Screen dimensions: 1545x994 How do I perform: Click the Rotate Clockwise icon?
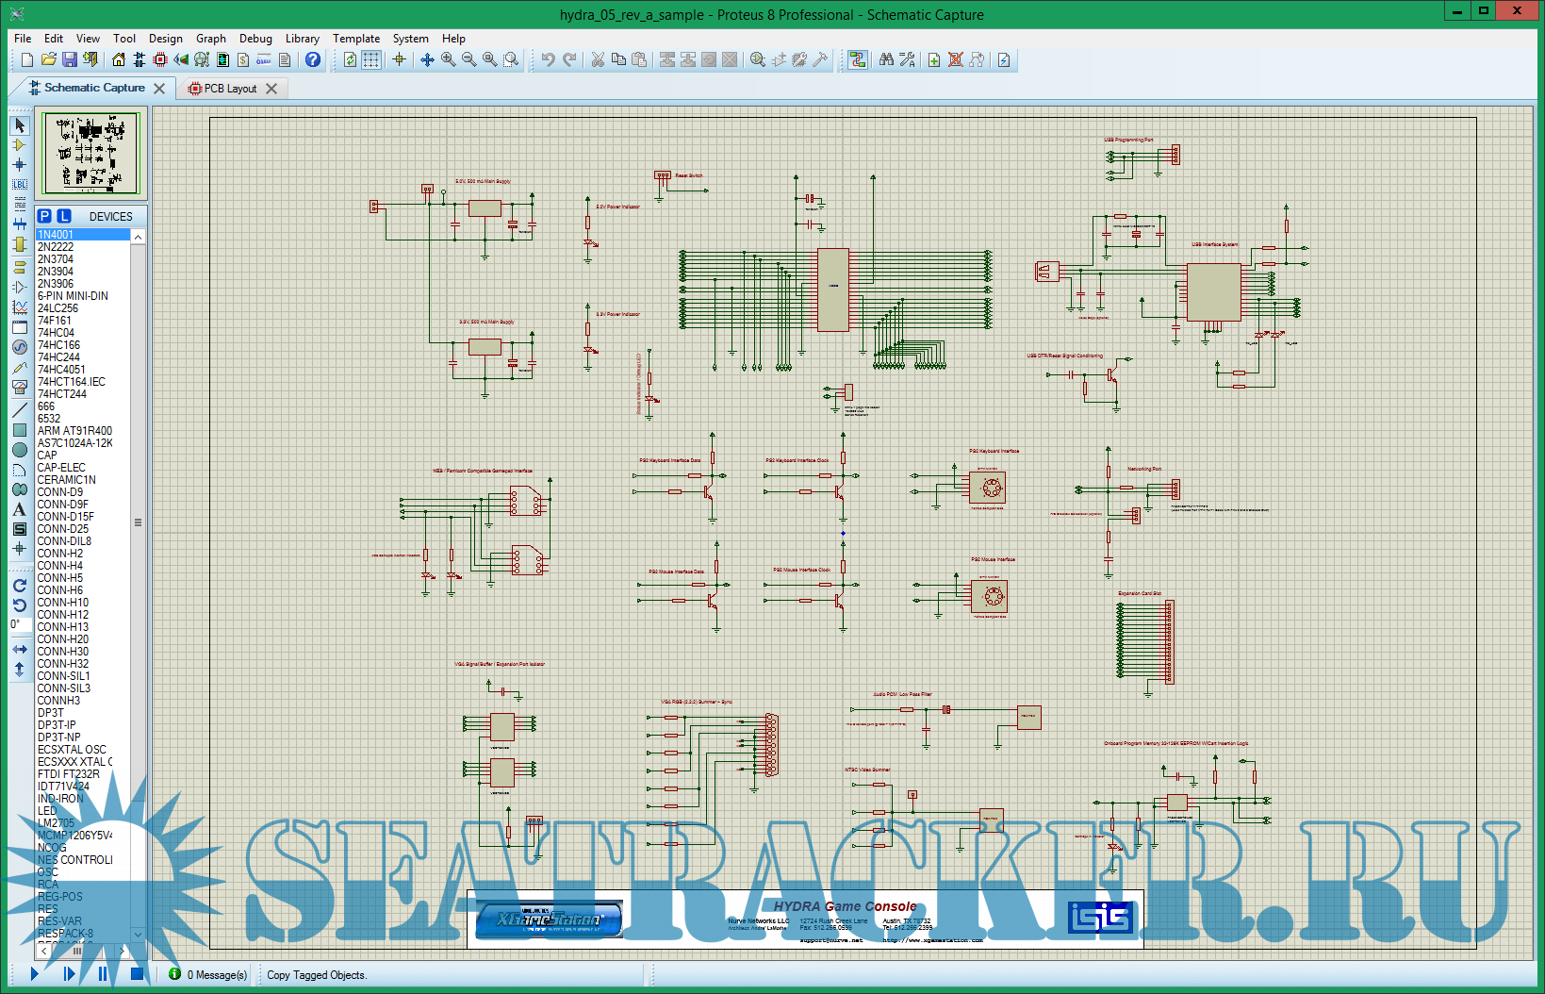point(19,586)
